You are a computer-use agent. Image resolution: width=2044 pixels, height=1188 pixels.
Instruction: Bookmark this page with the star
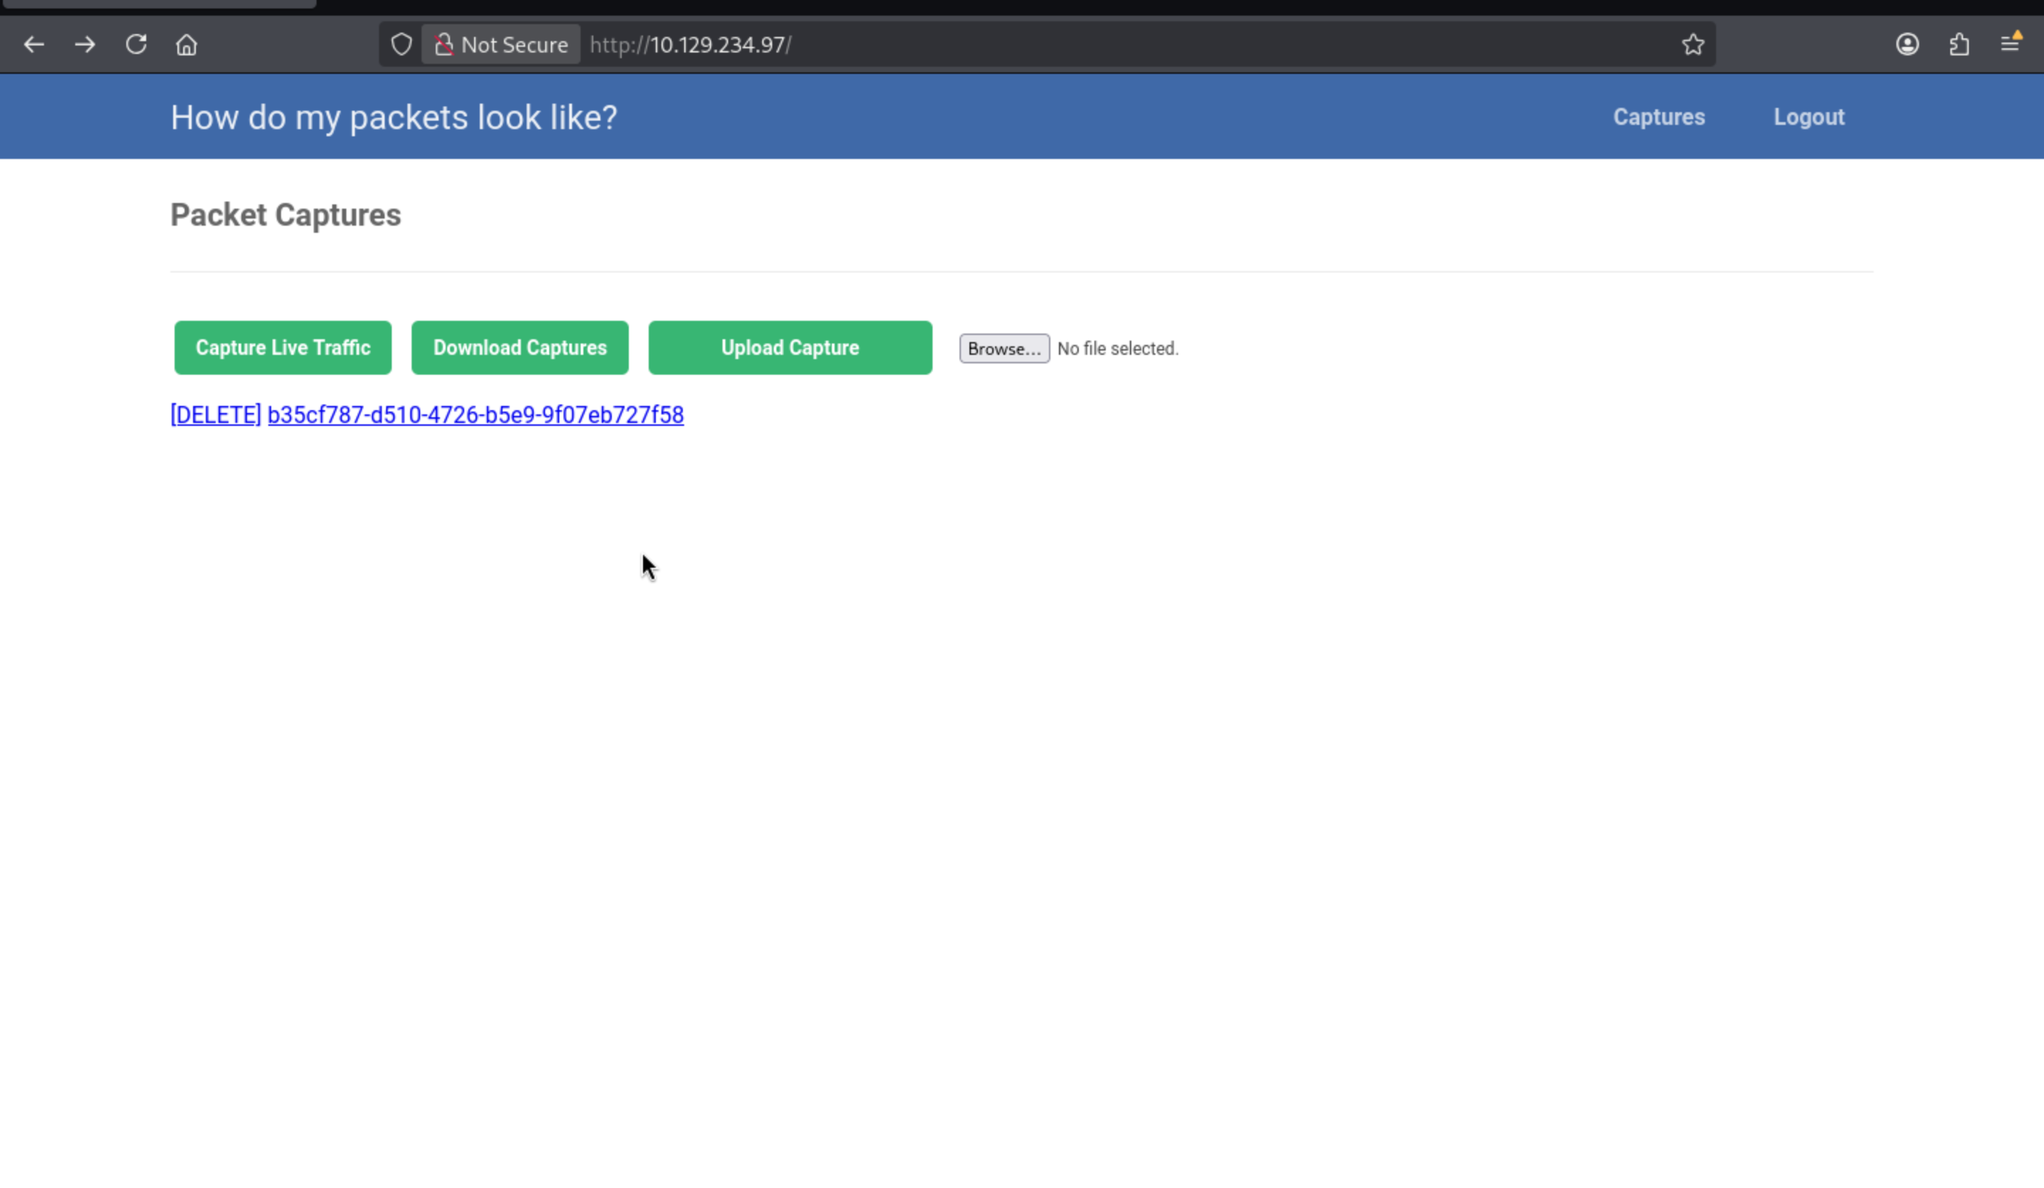[x=1692, y=45]
